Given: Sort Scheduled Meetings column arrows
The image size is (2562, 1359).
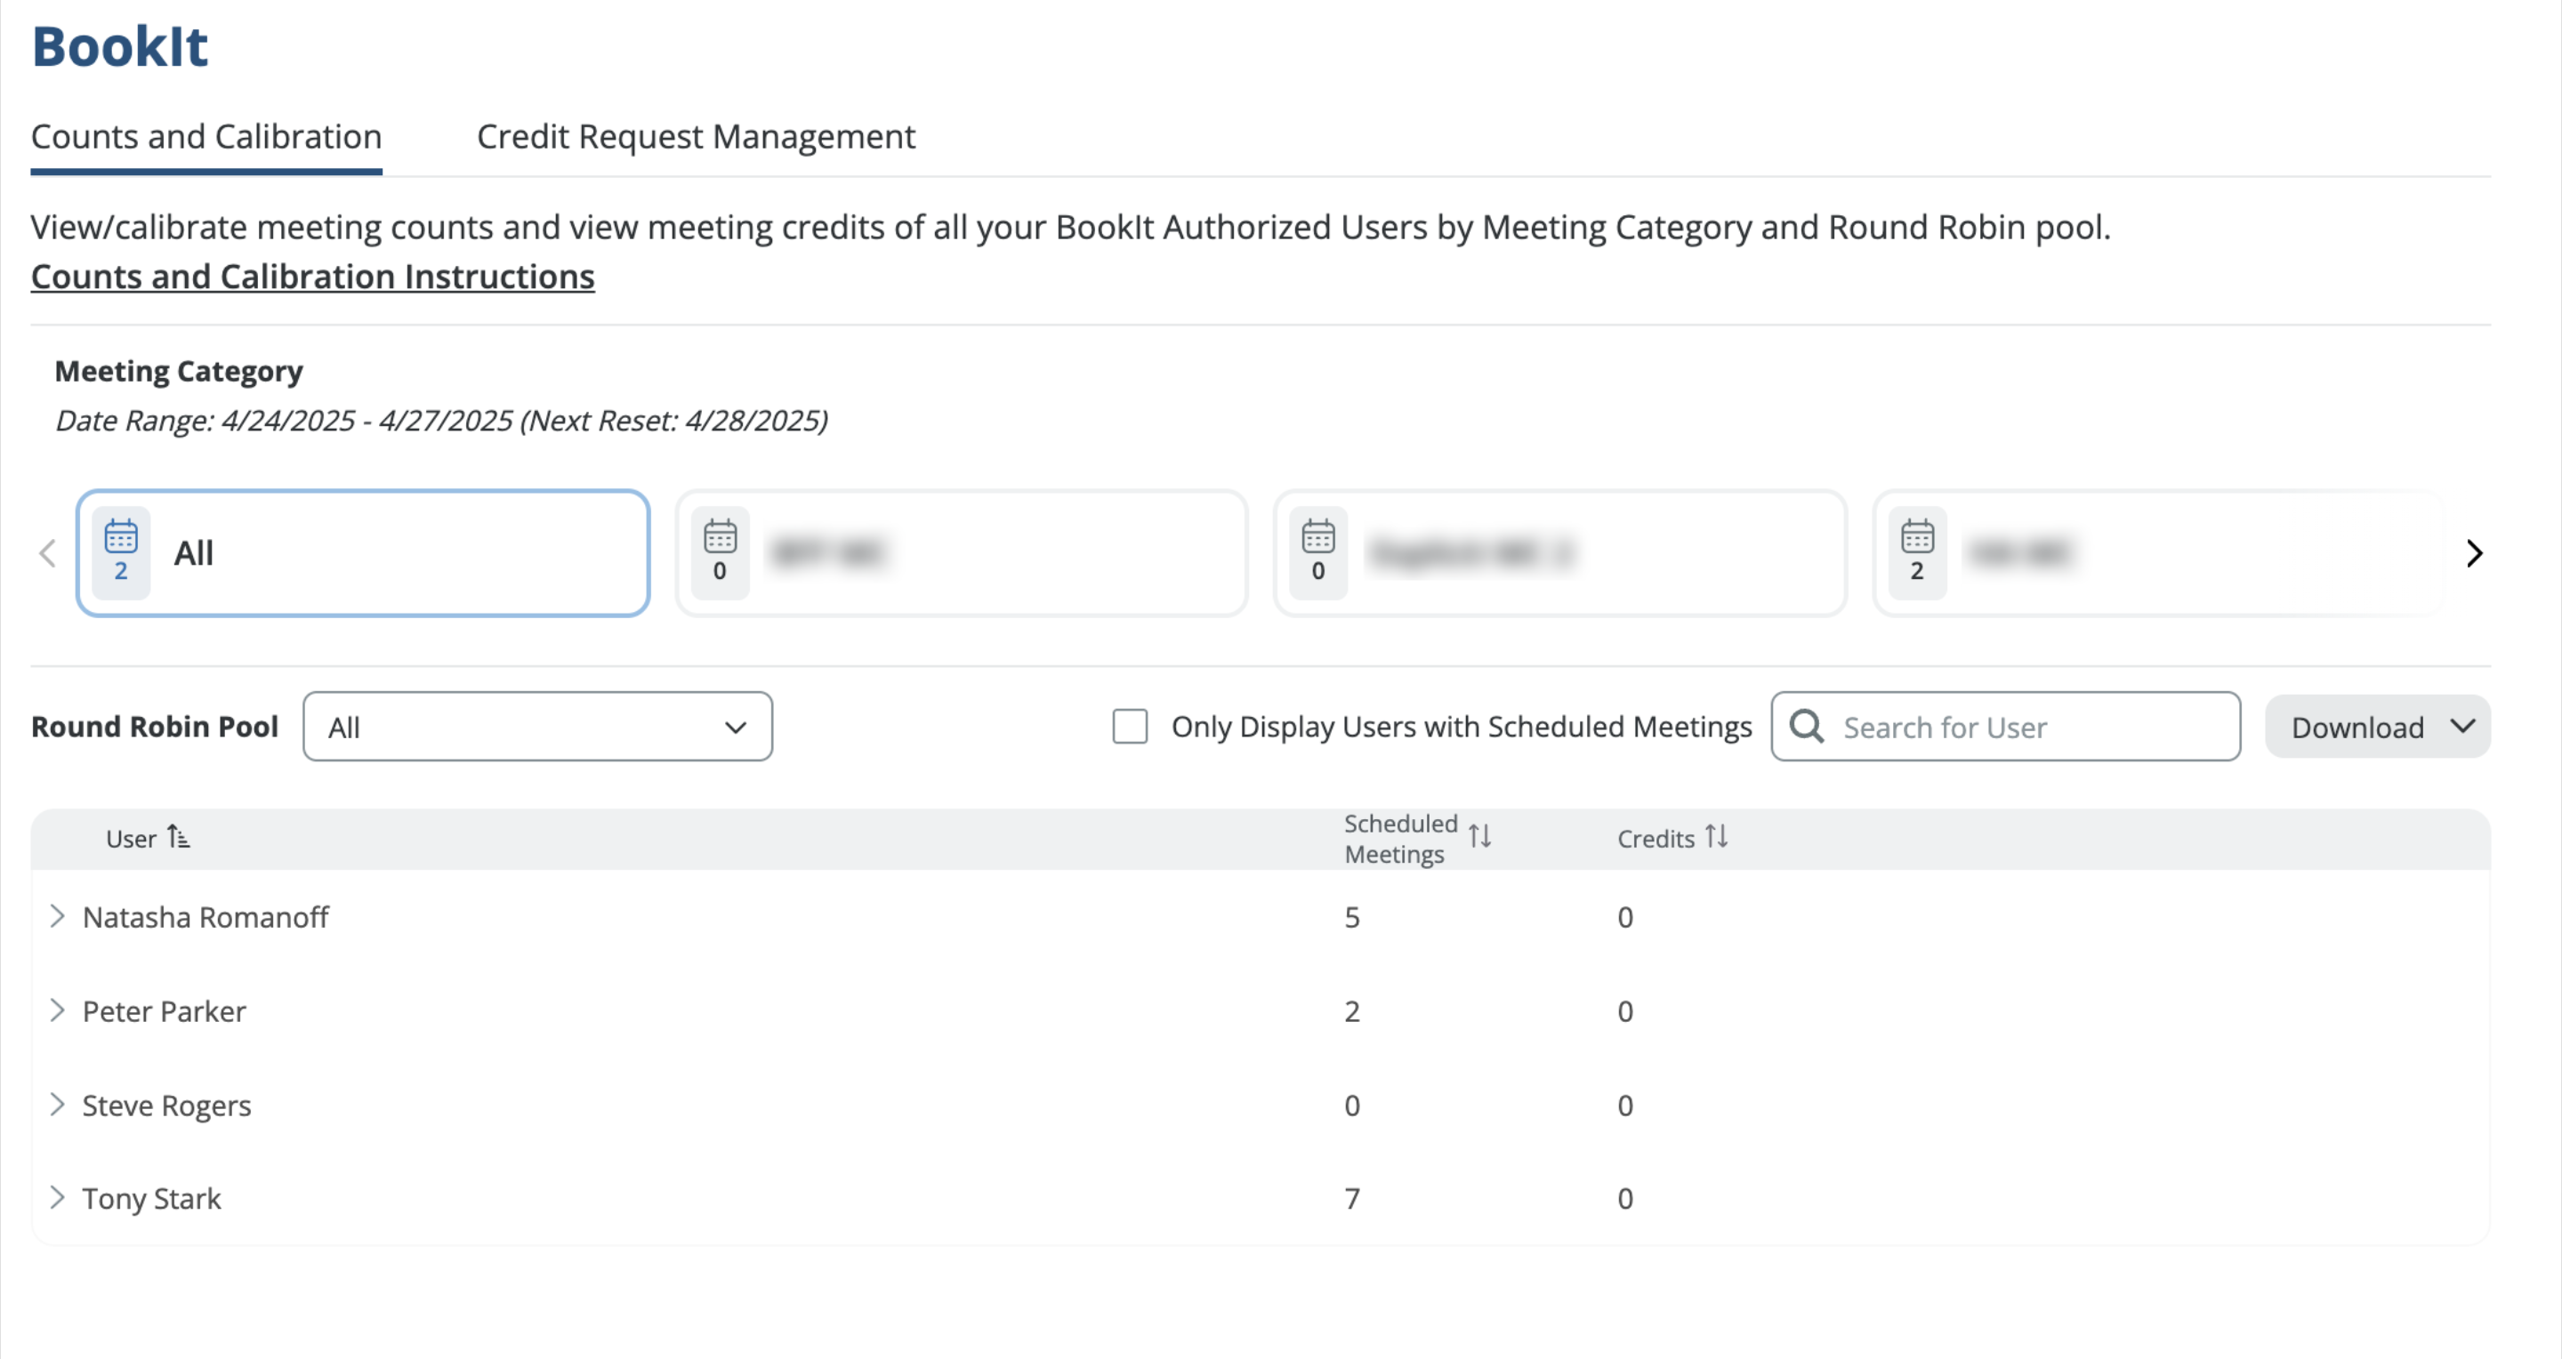Looking at the screenshot, I should click(1478, 836).
